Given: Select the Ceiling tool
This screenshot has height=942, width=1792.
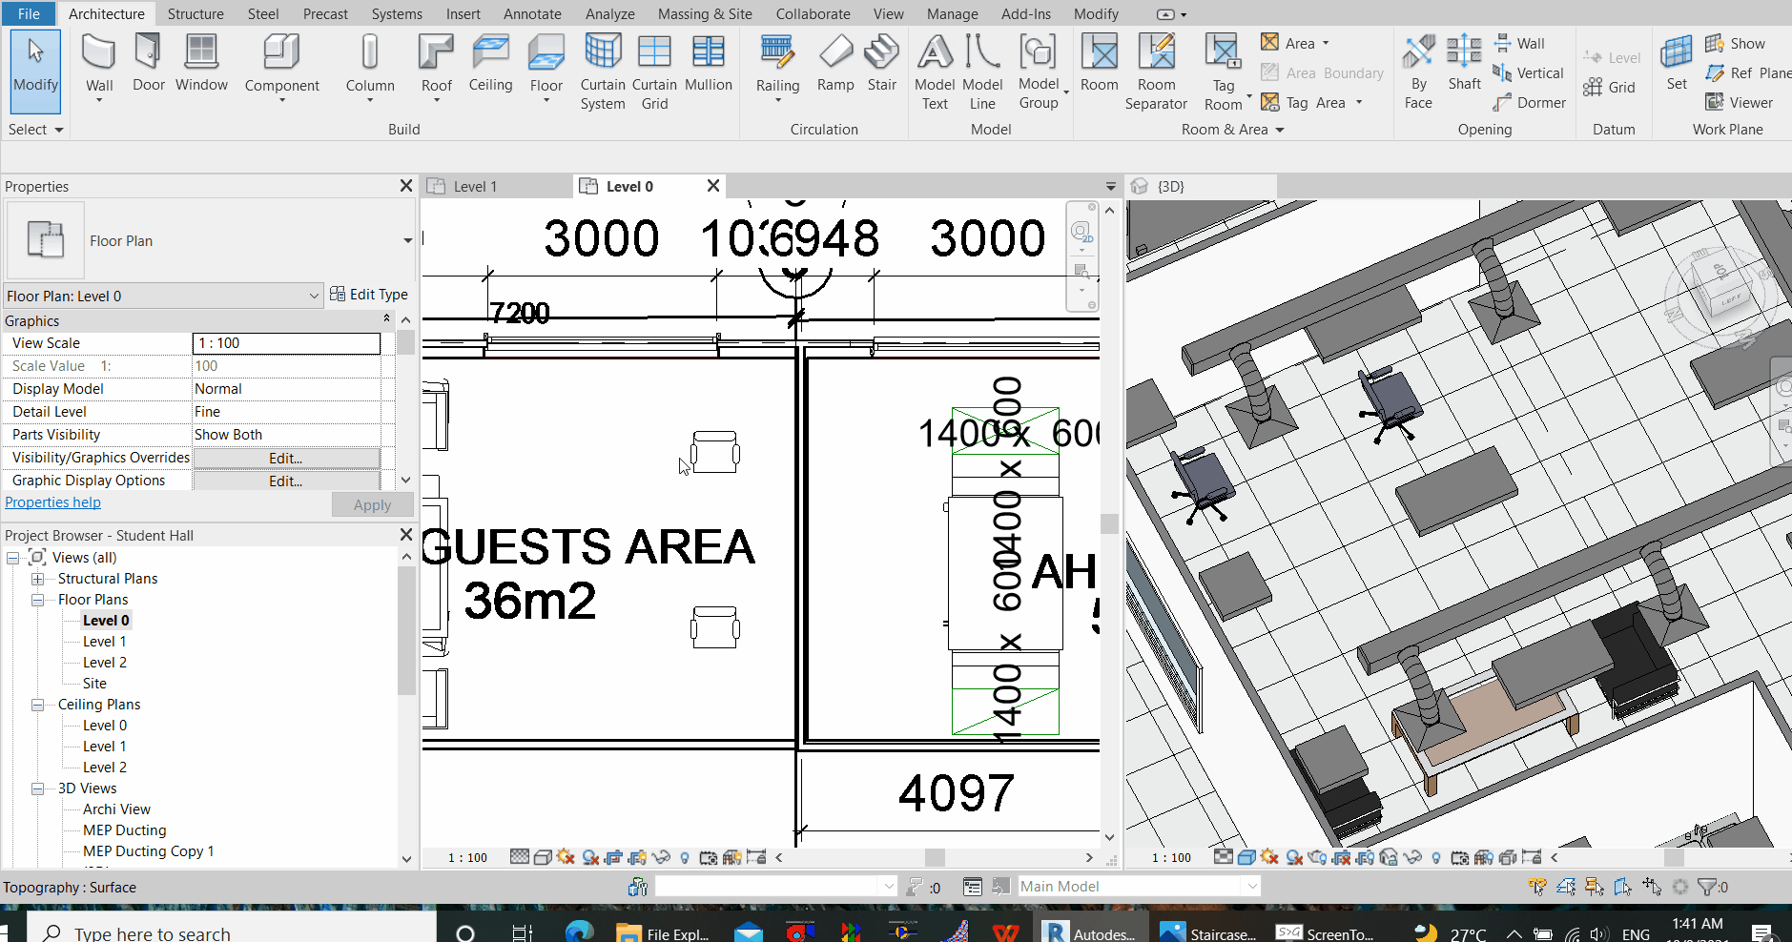Looking at the screenshot, I should click(x=490, y=63).
